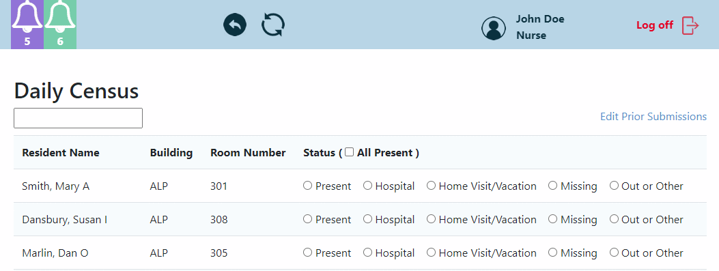The width and height of the screenshot is (719, 271).
Task: Mark Smith, Mary A as Present
Action: 308,186
